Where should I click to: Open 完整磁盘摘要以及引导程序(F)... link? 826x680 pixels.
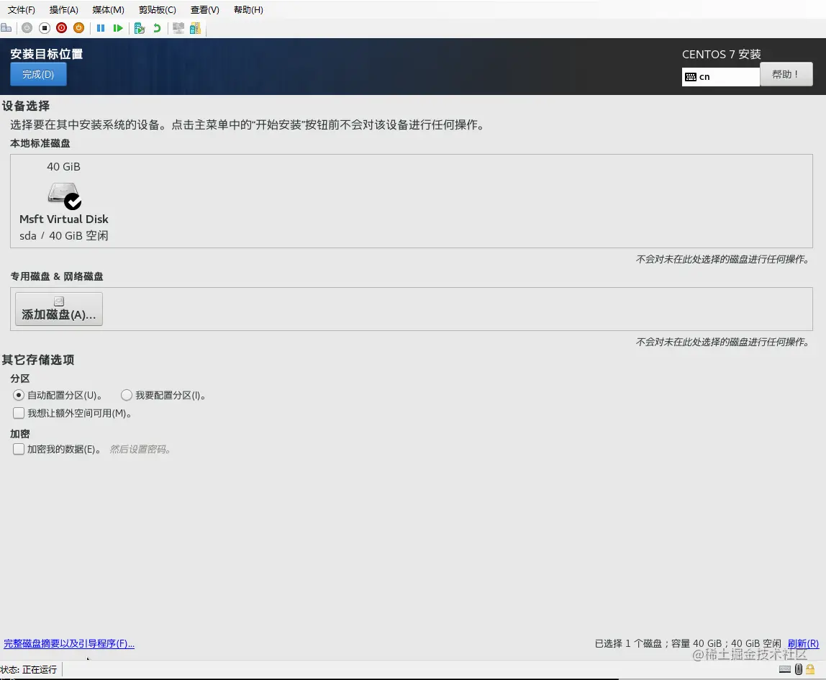click(x=69, y=643)
